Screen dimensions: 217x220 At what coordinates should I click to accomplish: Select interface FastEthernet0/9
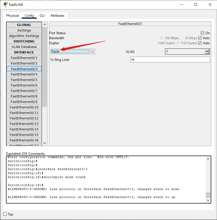point(24,102)
